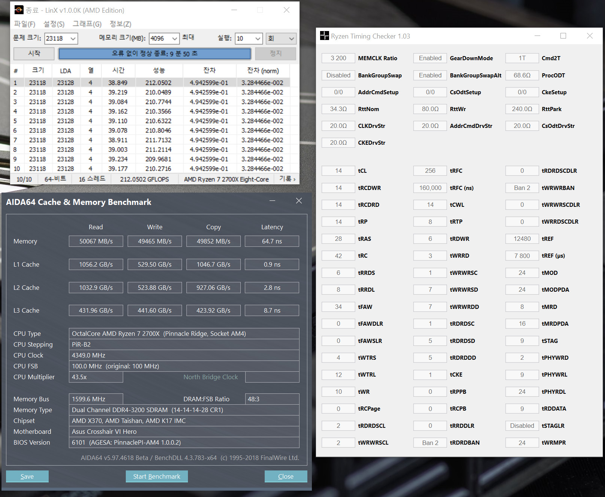Click the tSTAGLR value field
The image size is (605, 497).
point(522,426)
